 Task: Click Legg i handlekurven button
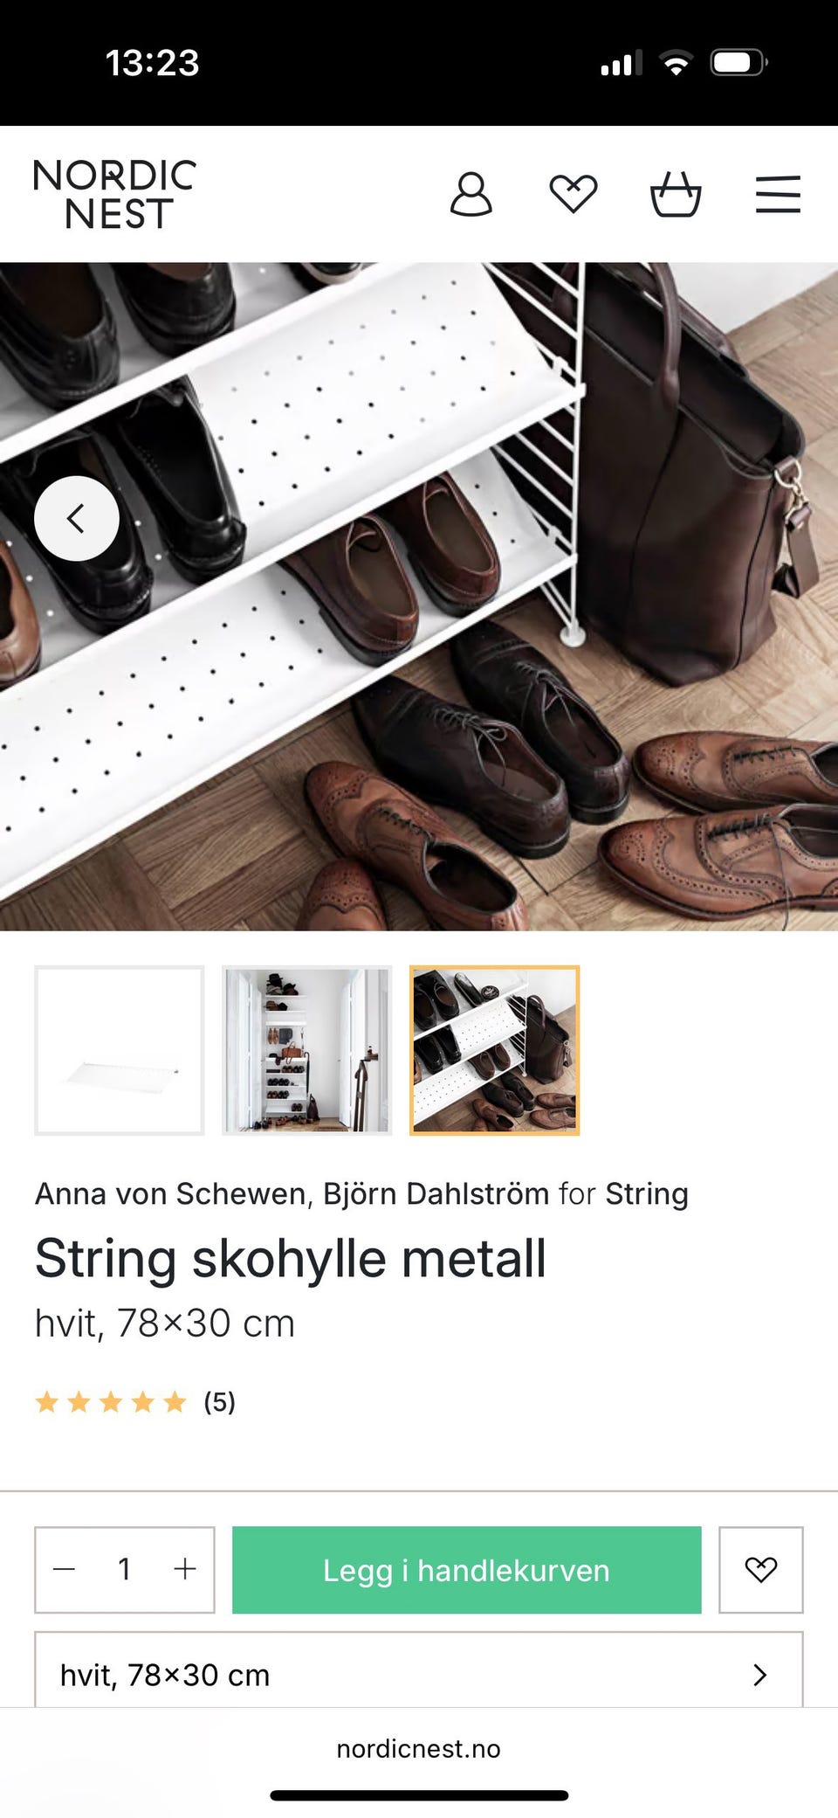coord(466,1570)
